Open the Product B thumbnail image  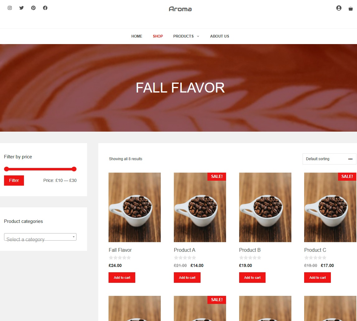point(265,207)
